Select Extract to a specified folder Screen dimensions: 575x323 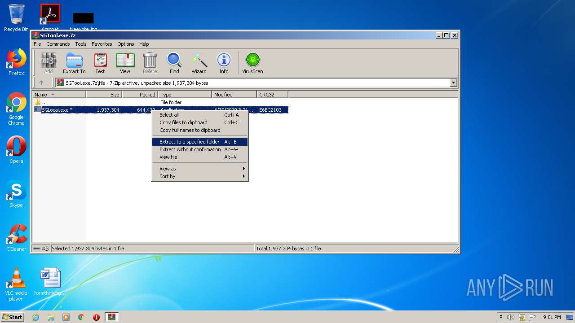point(200,142)
